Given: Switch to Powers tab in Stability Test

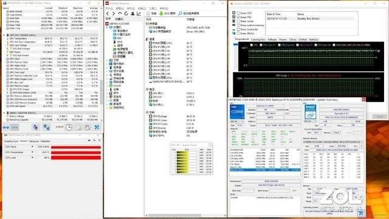Looking at the screenshot, I should pyautogui.click(x=283, y=40).
